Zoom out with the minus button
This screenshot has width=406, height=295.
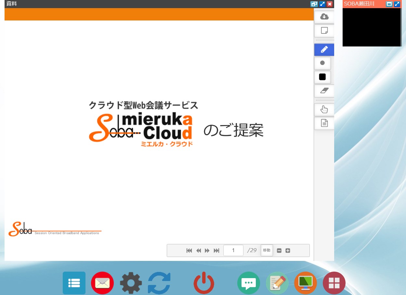[x=279, y=250]
